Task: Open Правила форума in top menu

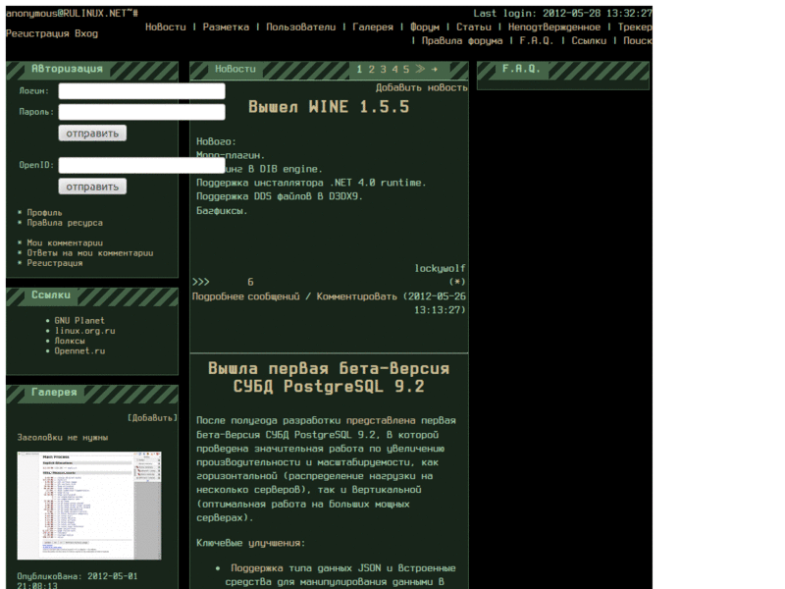Action: (x=462, y=40)
